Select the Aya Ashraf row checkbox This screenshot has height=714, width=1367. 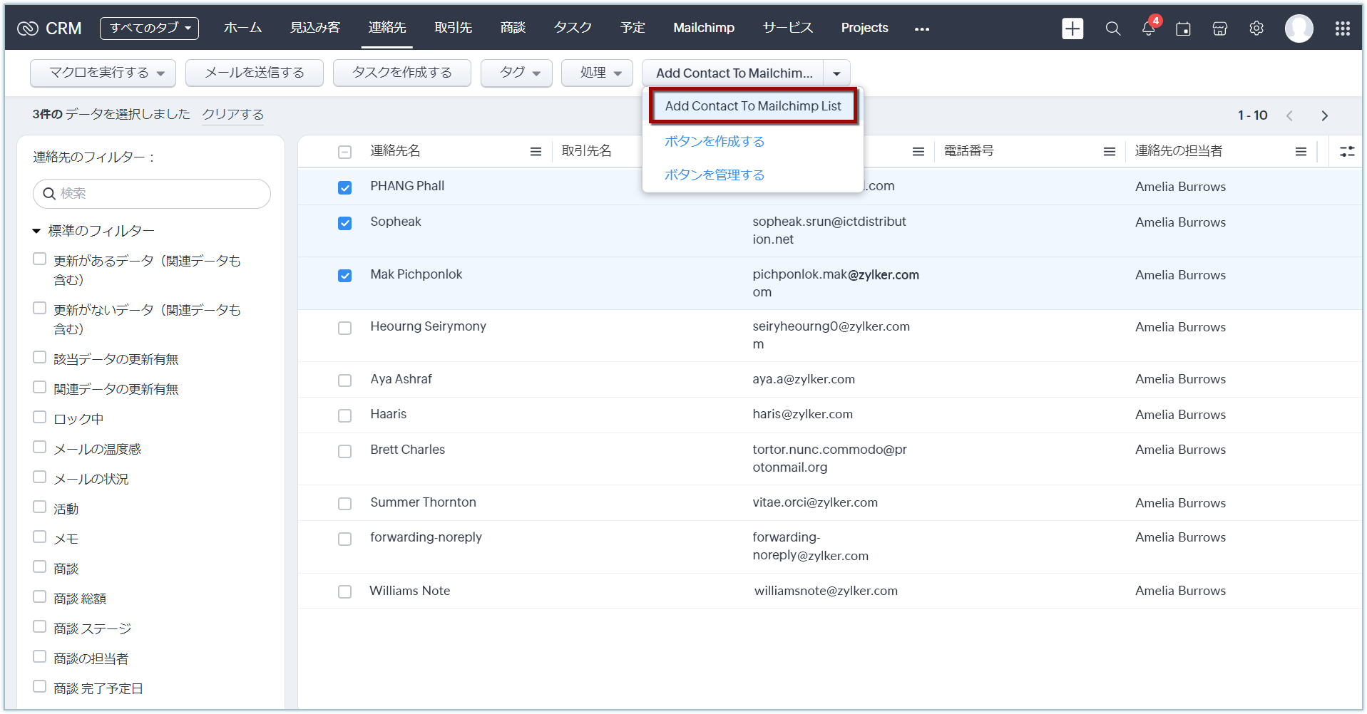[344, 381]
